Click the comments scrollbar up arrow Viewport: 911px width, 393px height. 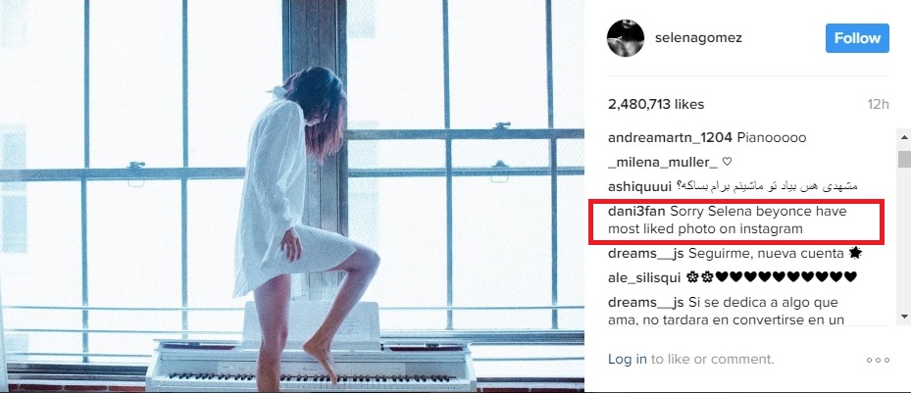[x=904, y=137]
